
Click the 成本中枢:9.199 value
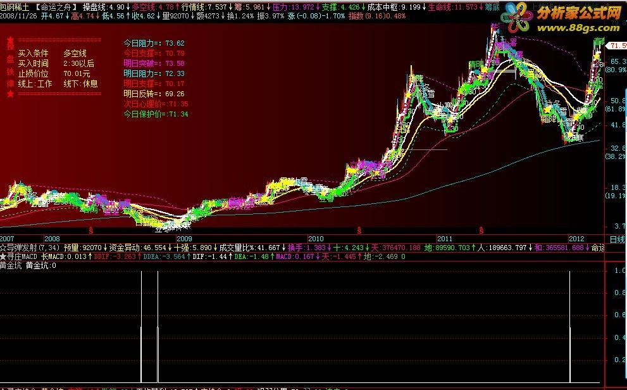coord(397,7)
